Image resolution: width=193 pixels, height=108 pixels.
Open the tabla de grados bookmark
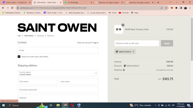click(x=75, y=13)
